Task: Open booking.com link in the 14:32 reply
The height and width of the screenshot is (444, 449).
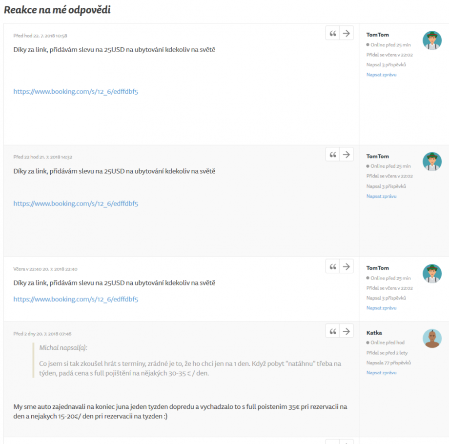Action: click(76, 203)
